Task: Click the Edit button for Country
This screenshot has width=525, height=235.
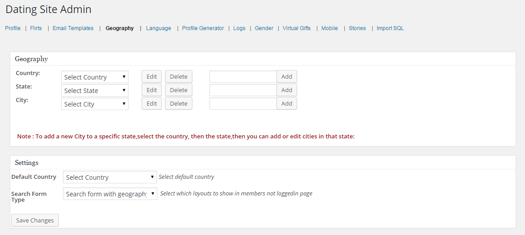Action: (x=151, y=76)
